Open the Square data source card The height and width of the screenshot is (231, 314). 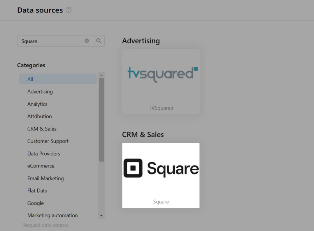pyautogui.click(x=161, y=175)
